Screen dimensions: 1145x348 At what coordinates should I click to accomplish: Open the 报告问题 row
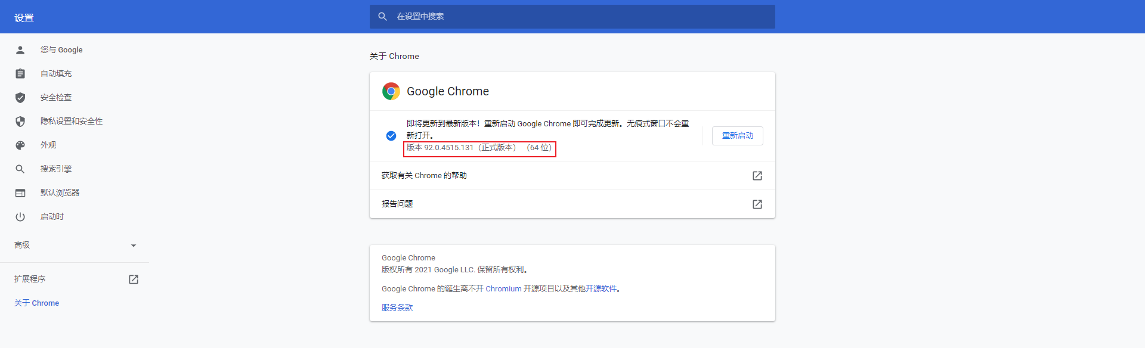(572, 204)
